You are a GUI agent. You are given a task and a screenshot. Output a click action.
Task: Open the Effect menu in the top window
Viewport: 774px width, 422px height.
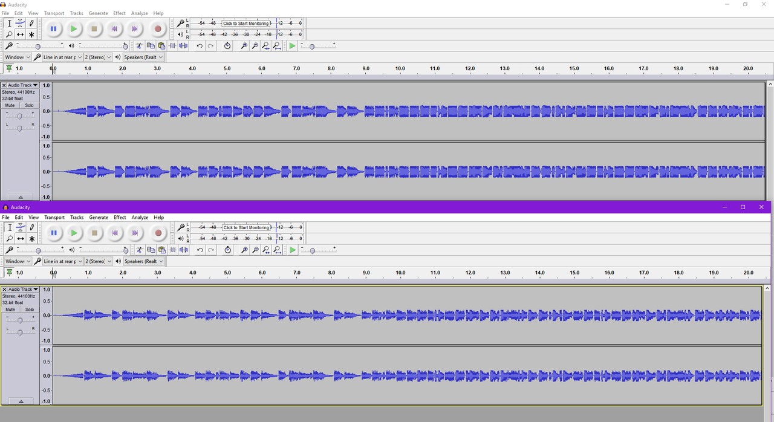click(x=119, y=13)
